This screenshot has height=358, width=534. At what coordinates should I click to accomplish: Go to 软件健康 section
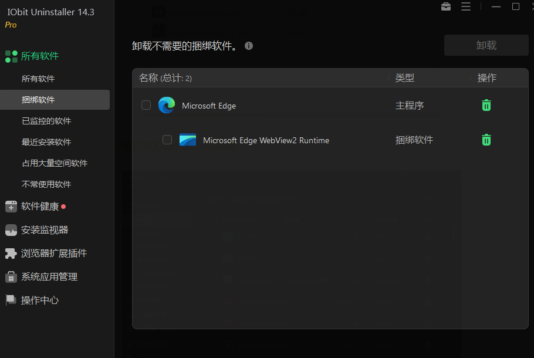pyautogui.click(x=40, y=207)
